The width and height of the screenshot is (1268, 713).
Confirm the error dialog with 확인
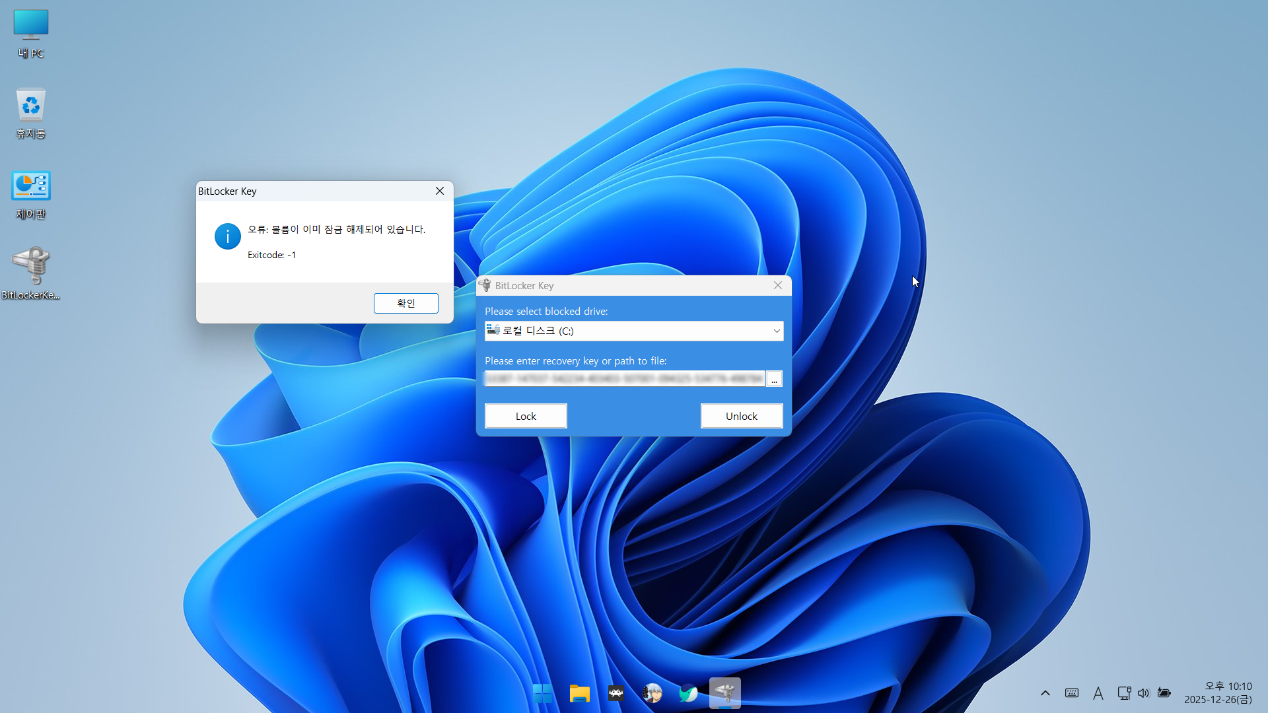405,303
